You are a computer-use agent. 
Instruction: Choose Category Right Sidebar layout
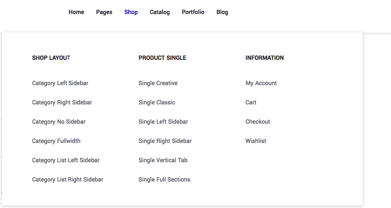[62, 102]
